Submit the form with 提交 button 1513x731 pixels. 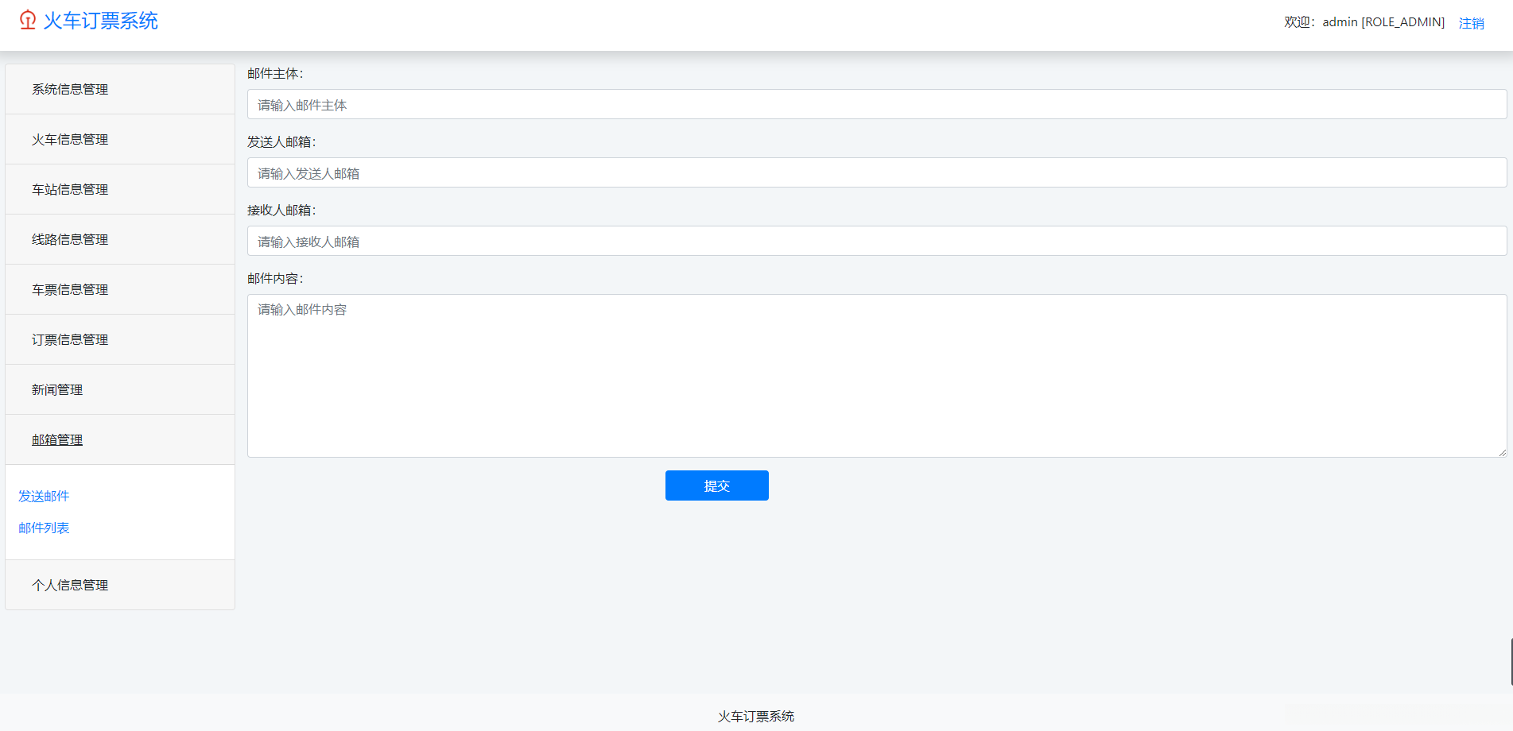[717, 485]
